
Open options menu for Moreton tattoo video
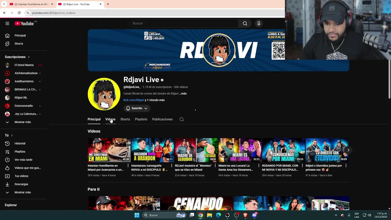click(x=215, y=166)
